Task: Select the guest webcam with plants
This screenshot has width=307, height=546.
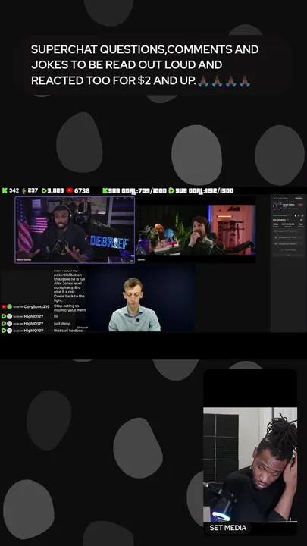Action: [196, 231]
